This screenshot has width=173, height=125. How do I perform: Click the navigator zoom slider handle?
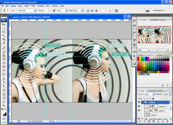[x=157, y=50]
